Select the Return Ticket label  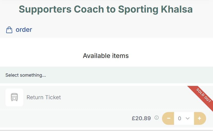coord(44,97)
